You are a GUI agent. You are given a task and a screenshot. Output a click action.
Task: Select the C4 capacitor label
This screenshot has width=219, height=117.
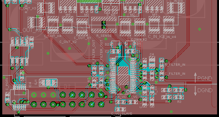tap(152, 54)
